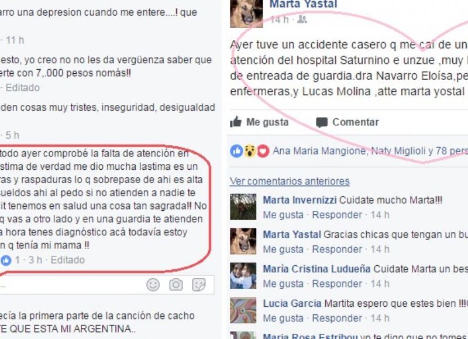
Task: Open the Ana Maria Mangione reactions list
Action: (320, 151)
